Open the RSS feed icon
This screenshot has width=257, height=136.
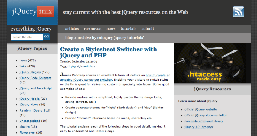pos(239,12)
